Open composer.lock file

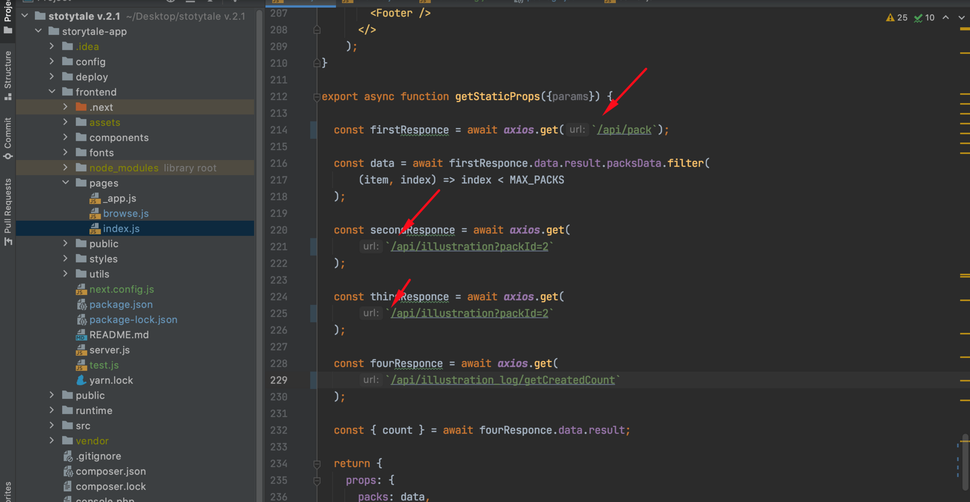111,486
